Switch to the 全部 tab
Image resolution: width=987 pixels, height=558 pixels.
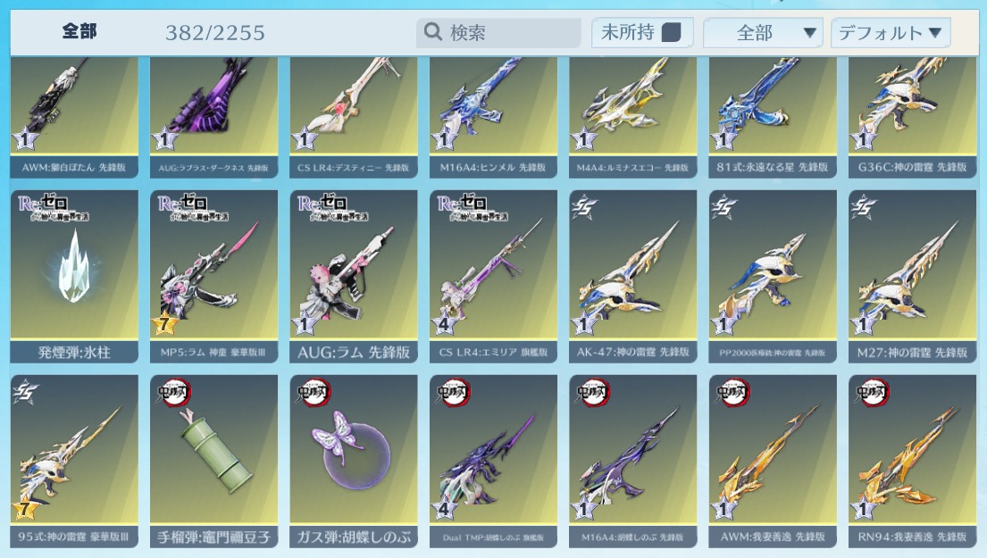pos(79,31)
